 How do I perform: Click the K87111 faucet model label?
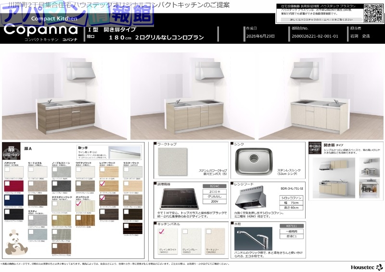(x=292, y=226)
